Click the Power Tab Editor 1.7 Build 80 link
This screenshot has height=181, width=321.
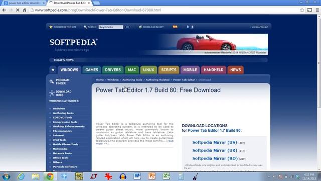215,130
